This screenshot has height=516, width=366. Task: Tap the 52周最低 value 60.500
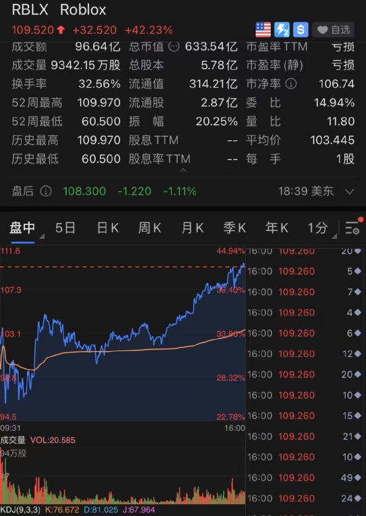101,121
